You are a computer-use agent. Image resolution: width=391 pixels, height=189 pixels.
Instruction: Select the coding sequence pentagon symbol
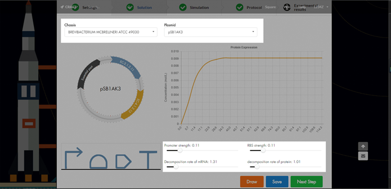tap(123, 161)
